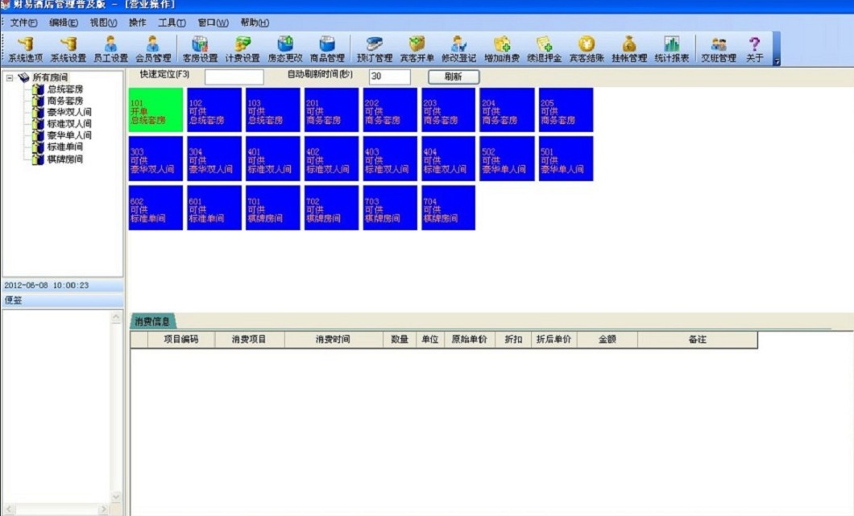This screenshot has height=516, width=854.
Task: Select room 102 总统套房 tile
Action: click(x=214, y=110)
